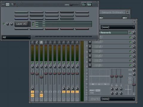
Task: Open the Layer #3 channel settings
Action: click(21, 24)
